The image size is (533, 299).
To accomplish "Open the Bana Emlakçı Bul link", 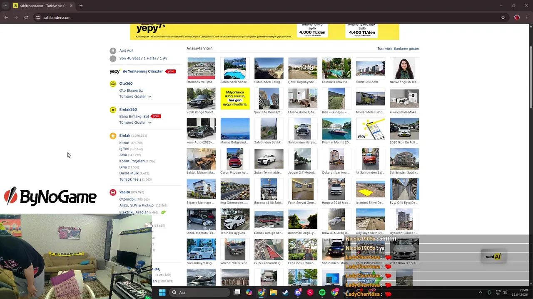I will (x=134, y=117).
